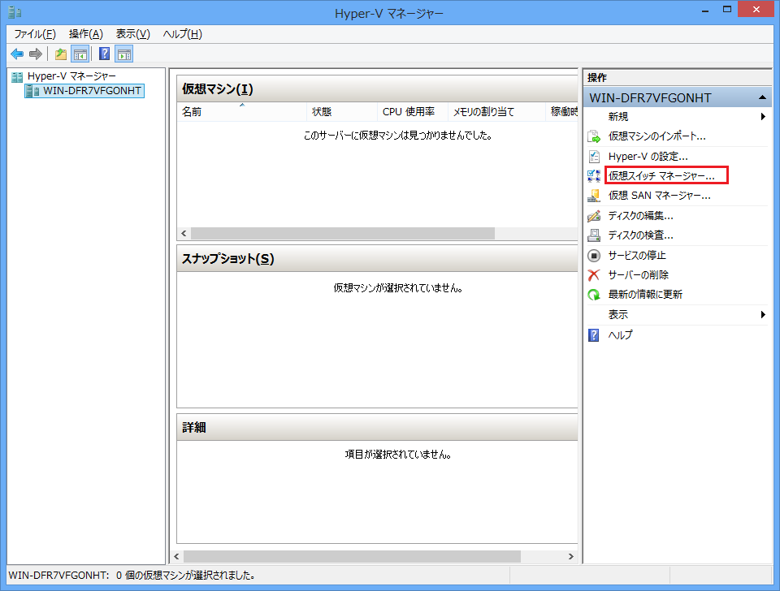
Task: Select サービスの停止 action
Action: 637,256
